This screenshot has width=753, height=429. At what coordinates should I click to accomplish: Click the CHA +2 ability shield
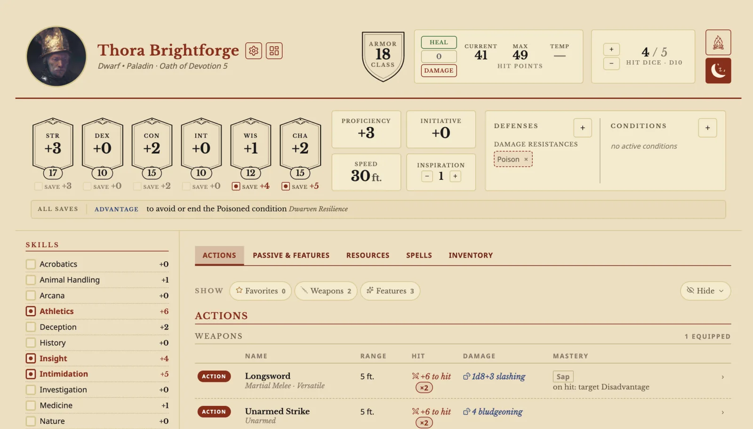coord(300,148)
